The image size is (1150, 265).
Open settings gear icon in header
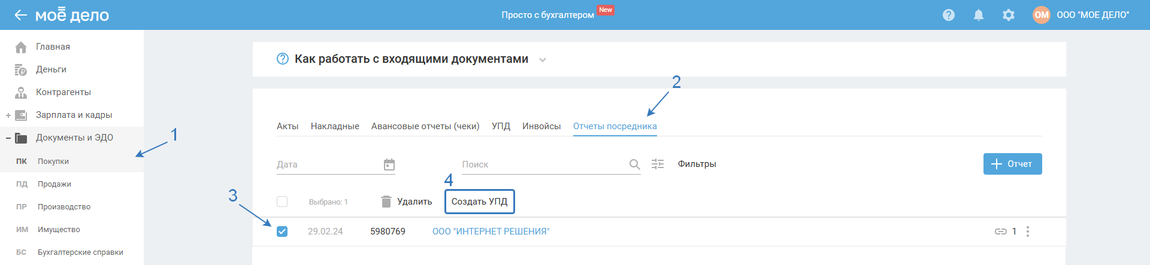pos(1009,15)
